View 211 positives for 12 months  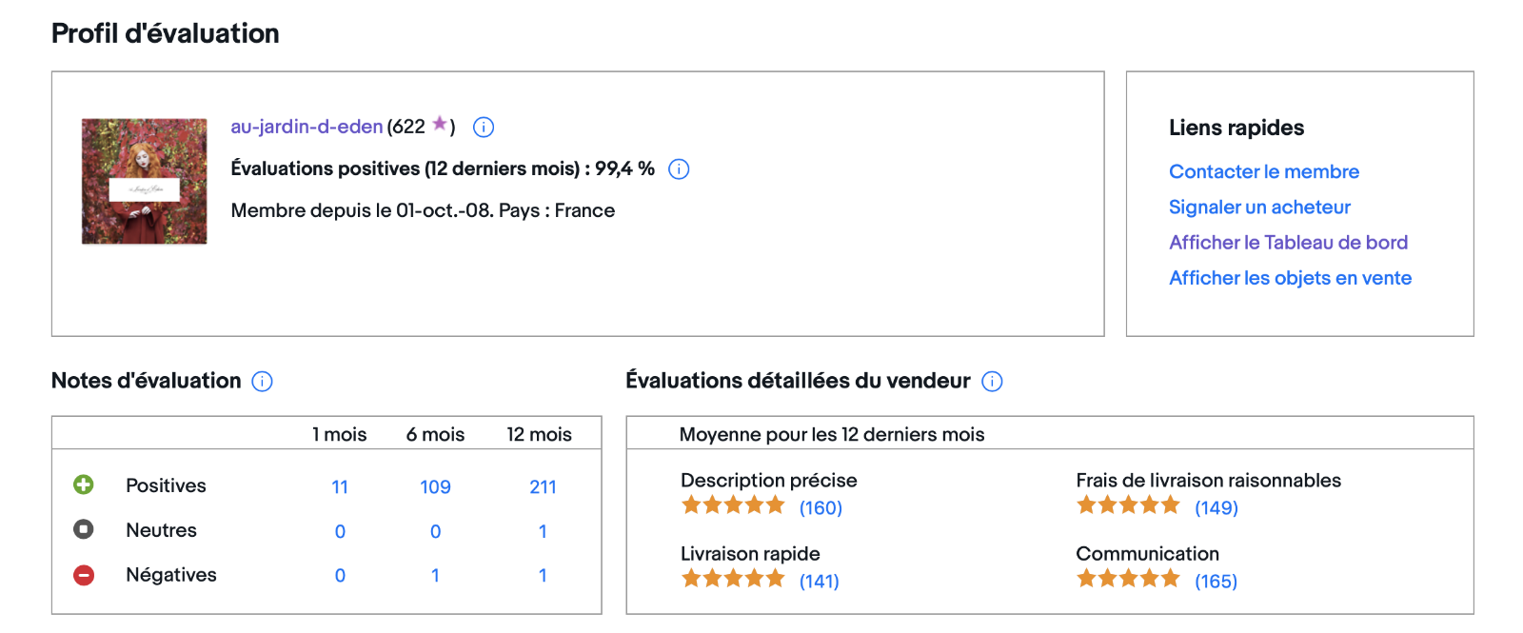(543, 486)
